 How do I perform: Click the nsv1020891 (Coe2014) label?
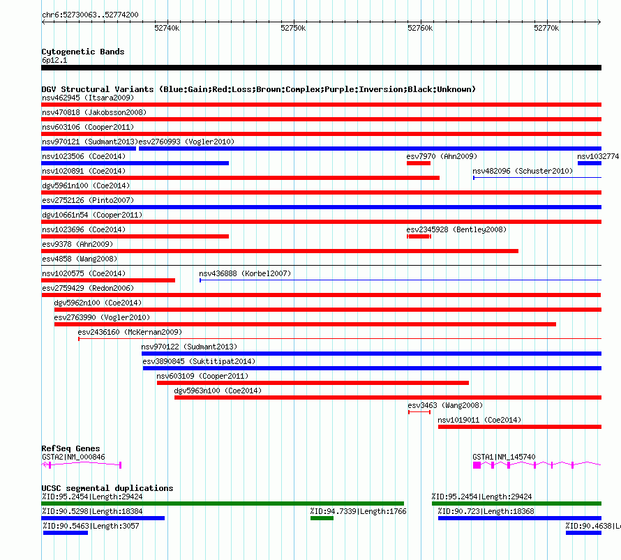pyautogui.click(x=84, y=171)
